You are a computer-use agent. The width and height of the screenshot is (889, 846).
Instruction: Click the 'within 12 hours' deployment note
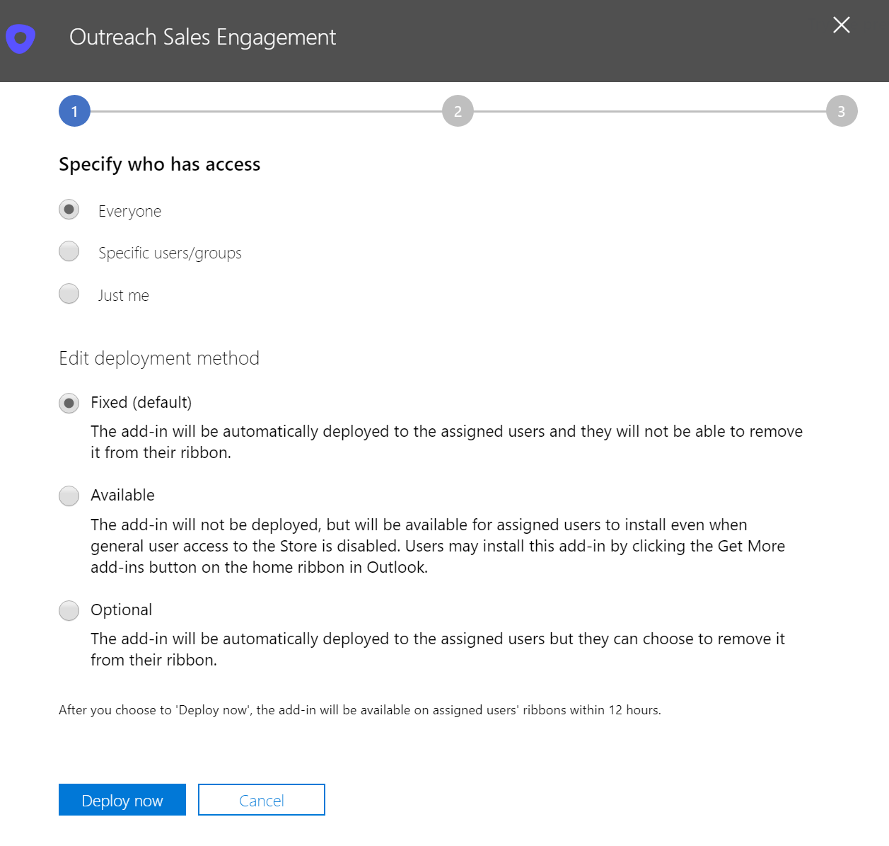(360, 710)
